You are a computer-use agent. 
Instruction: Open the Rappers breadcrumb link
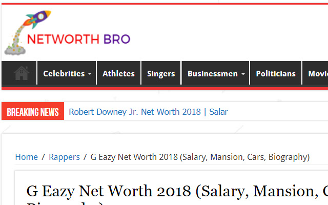point(64,157)
